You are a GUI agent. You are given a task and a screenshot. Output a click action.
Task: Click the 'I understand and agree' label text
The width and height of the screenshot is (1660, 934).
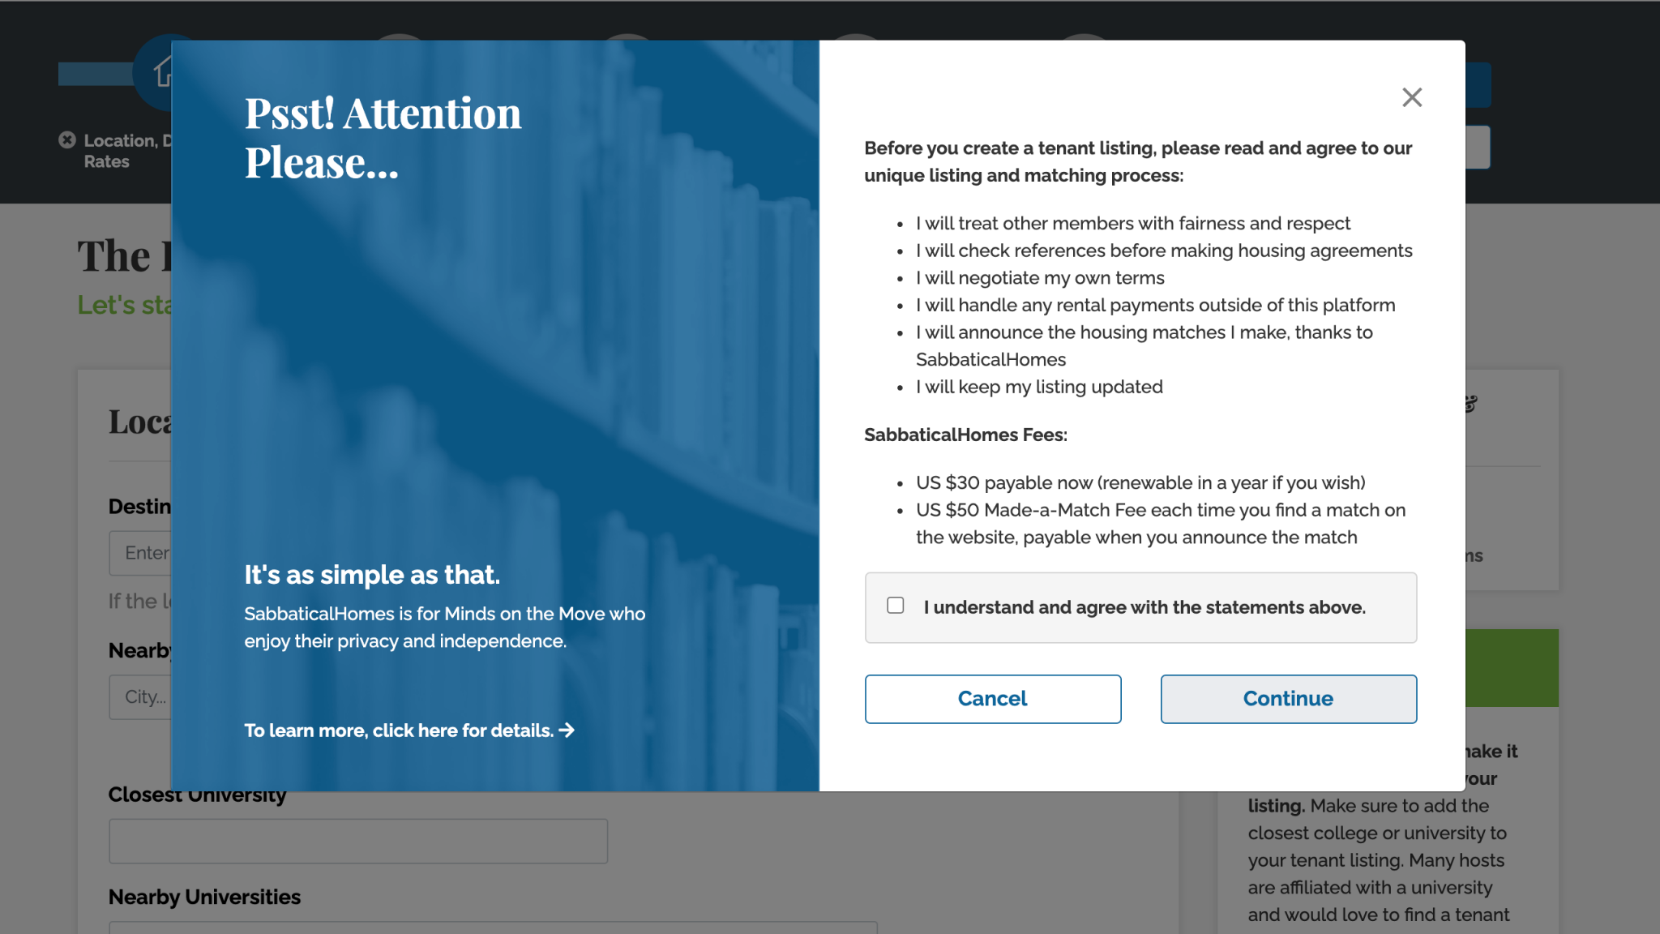1144,607
